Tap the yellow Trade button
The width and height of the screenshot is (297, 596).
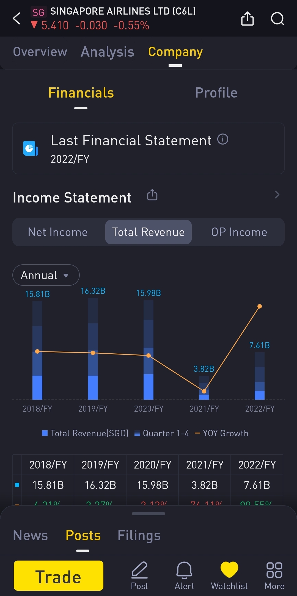[x=59, y=576]
